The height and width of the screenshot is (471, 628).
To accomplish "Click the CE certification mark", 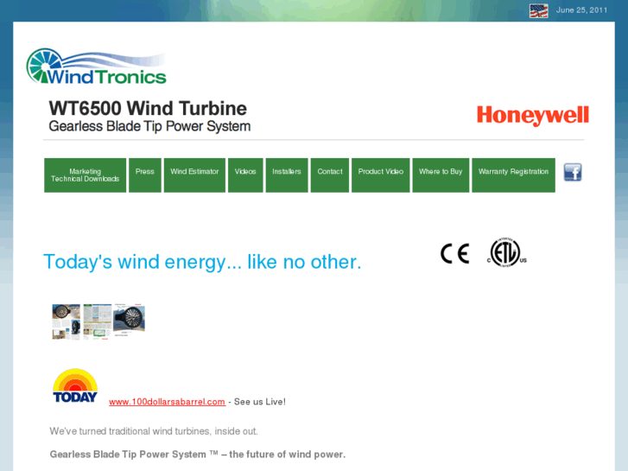I will point(454,253).
